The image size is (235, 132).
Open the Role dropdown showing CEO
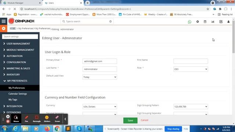coord(191,69)
